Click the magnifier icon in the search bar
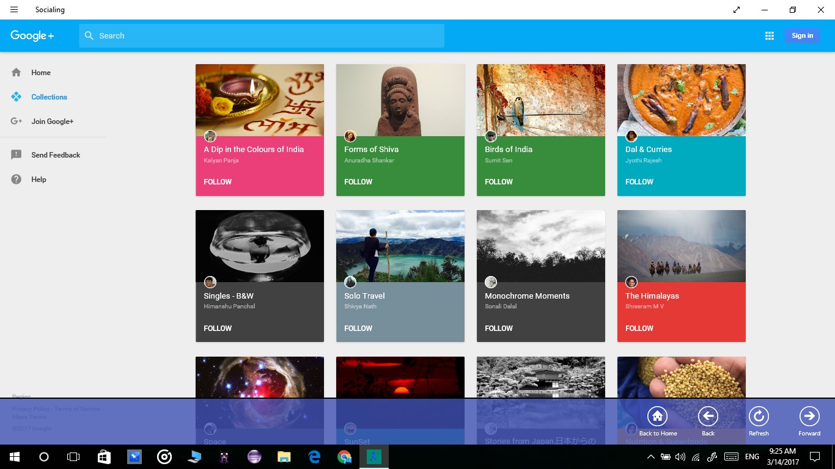Image resolution: width=835 pixels, height=469 pixels. pos(89,35)
